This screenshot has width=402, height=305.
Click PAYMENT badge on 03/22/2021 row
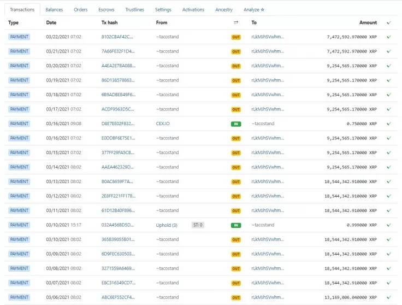point(19,37)
